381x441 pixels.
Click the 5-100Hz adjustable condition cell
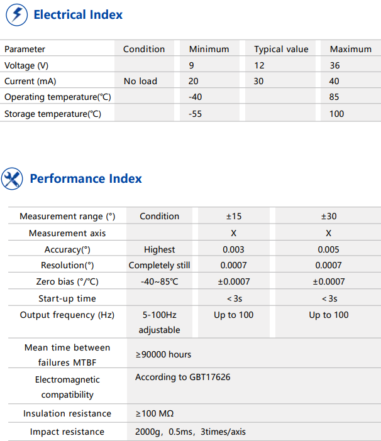click(159, 322)
